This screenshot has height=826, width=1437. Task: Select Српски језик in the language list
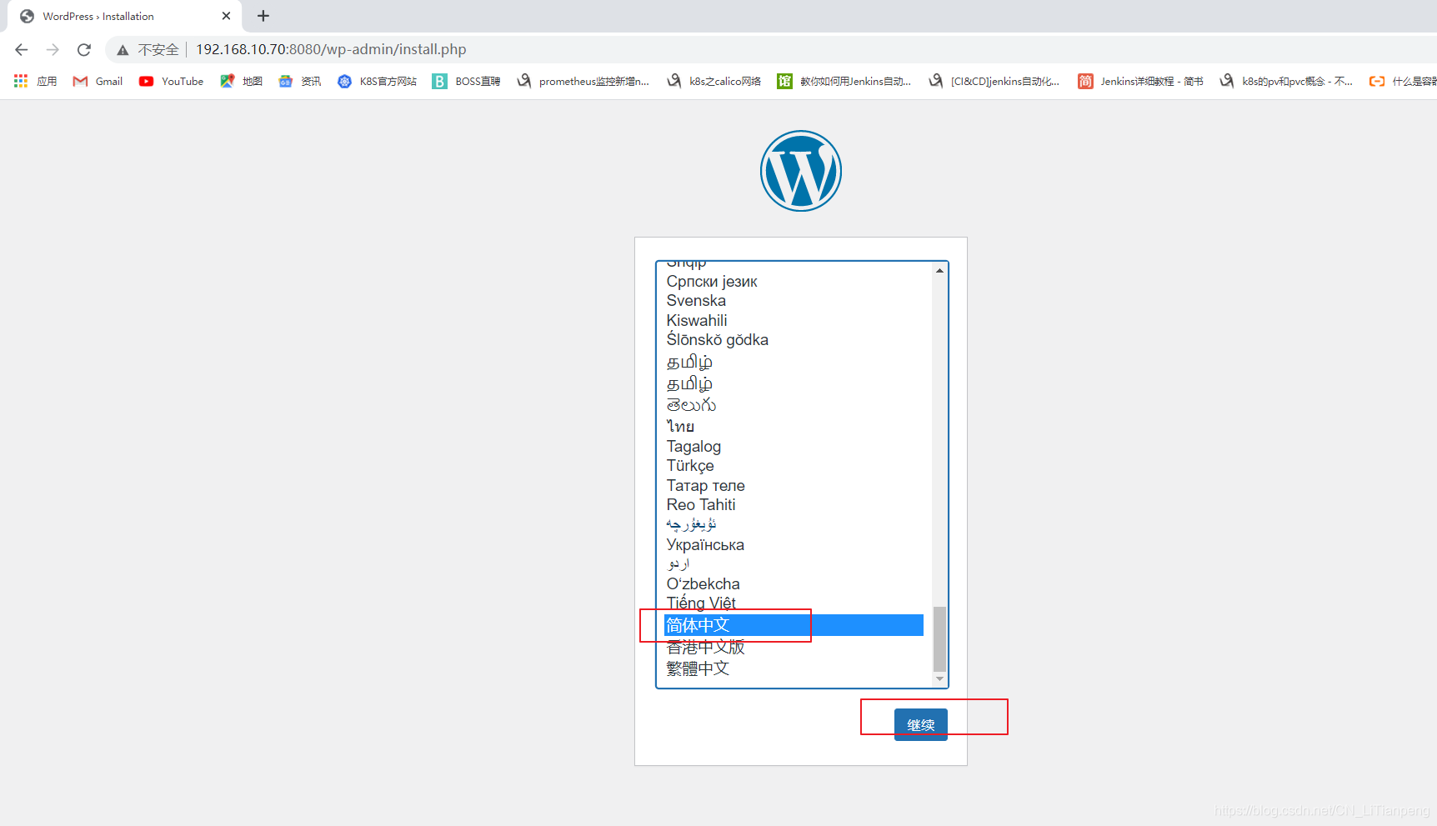click(794, 281)
